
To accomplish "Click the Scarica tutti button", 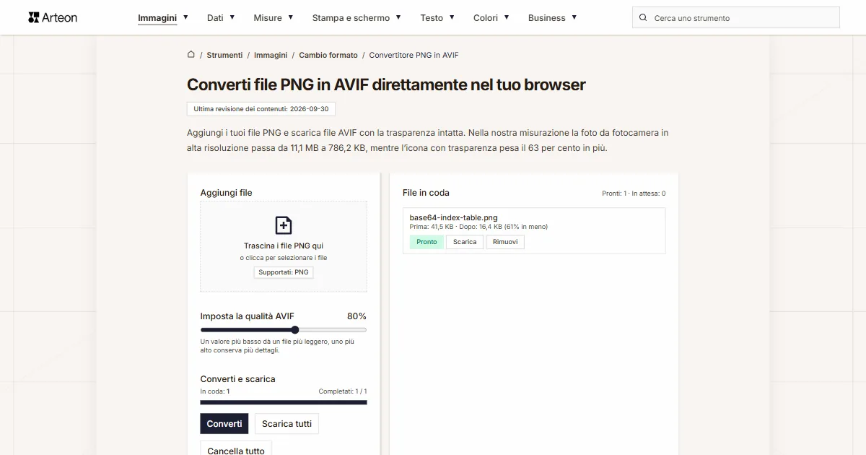I will (x=287, y=424).
